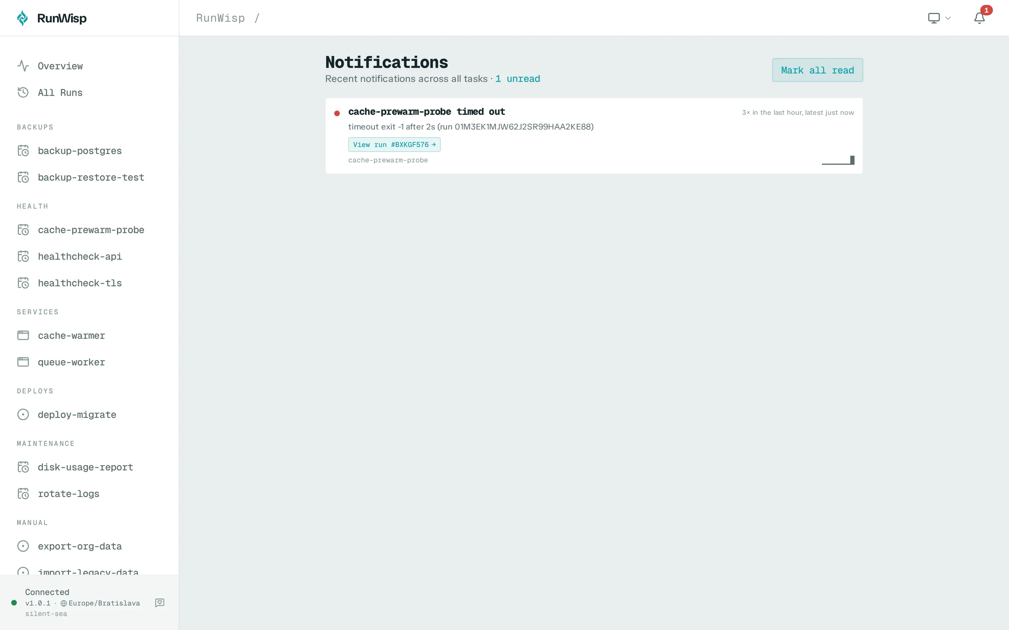Click the deploy-migrate circle icon

(x=23, y=415)
